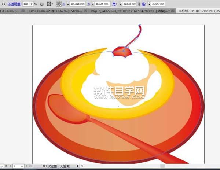The width and height of the screenshot is (220, 170).
Task: Close the C06000387.ai document tab
Action: tap(85, 11)
